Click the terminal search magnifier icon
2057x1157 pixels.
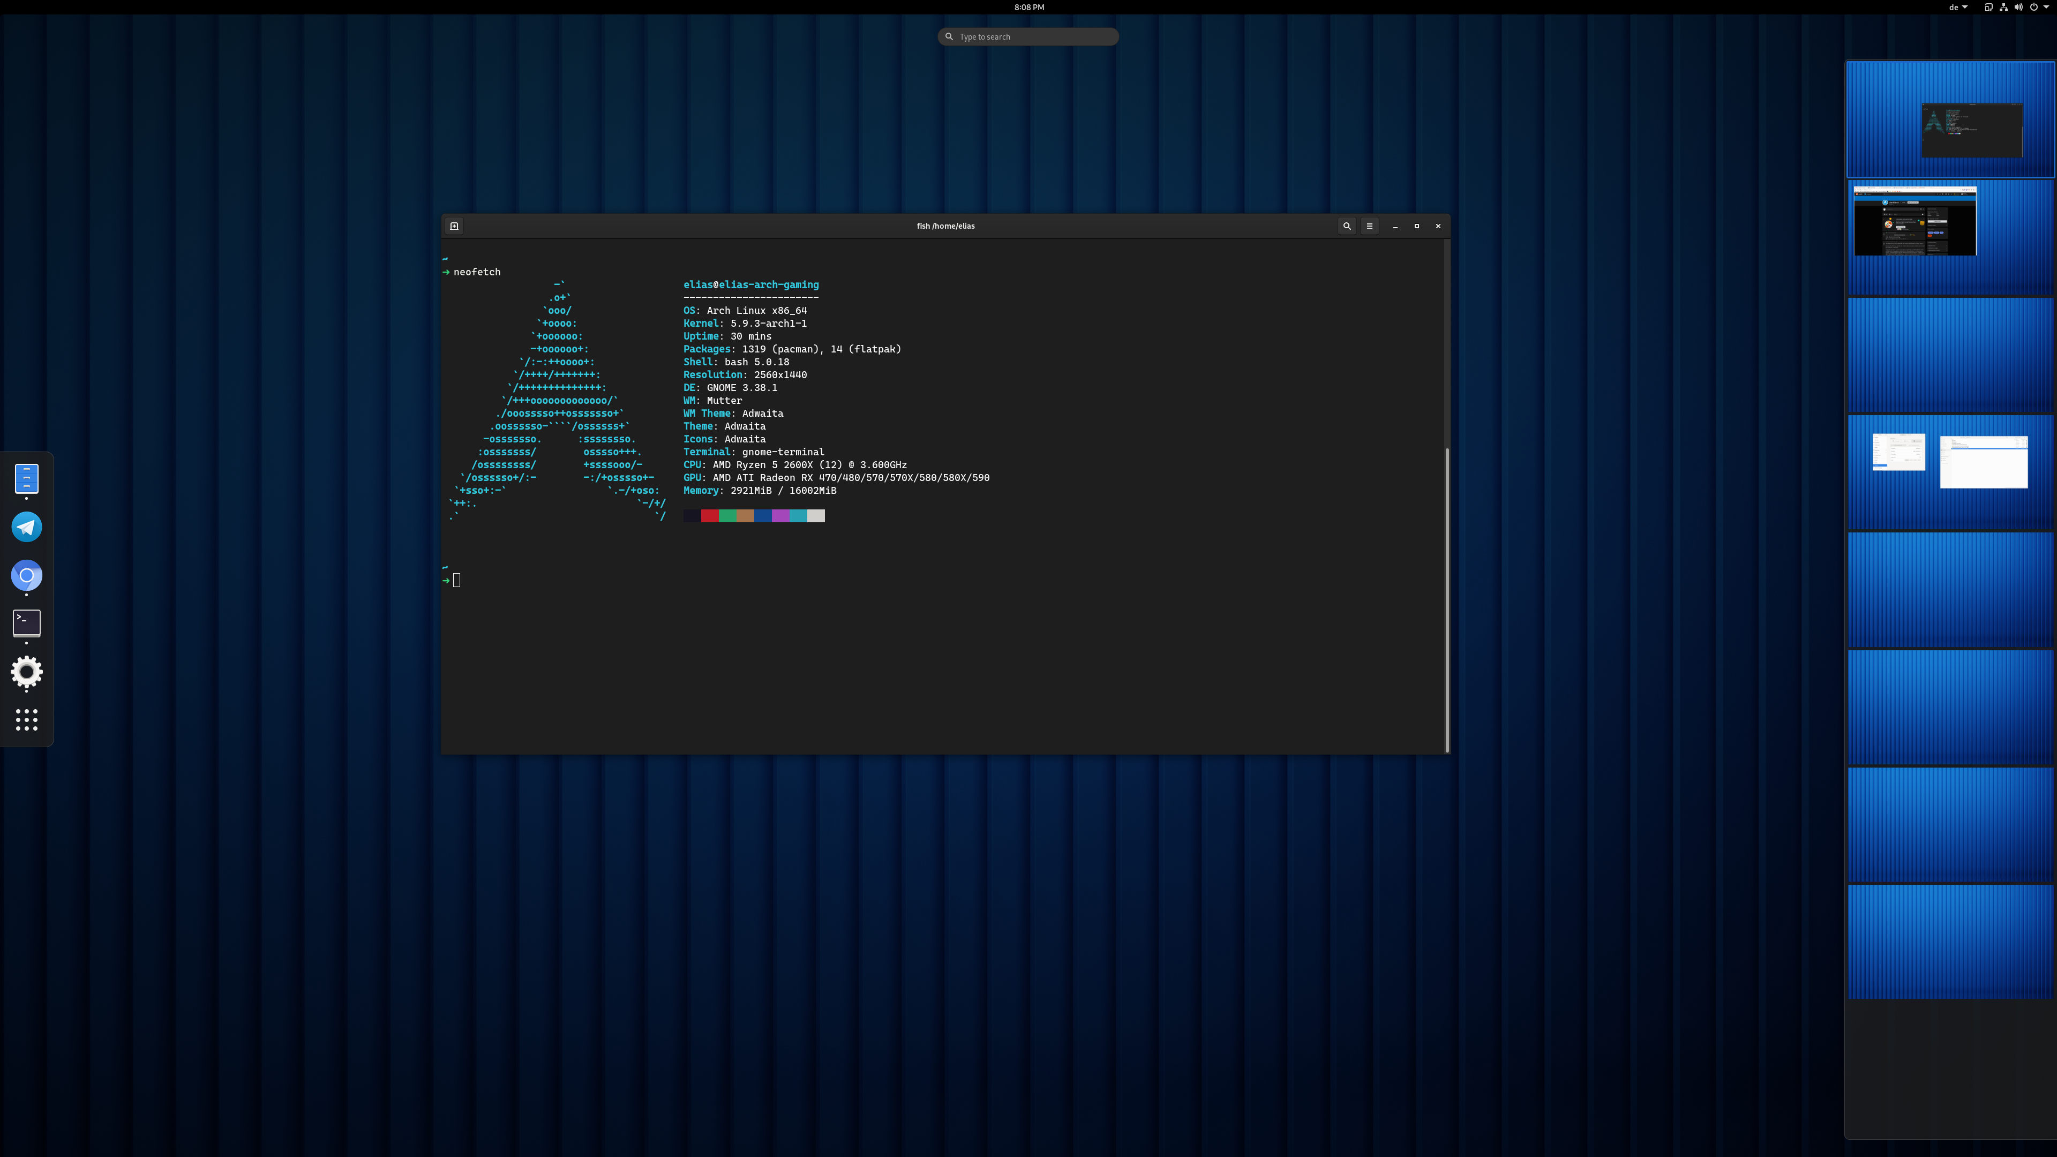point(1346,226)
